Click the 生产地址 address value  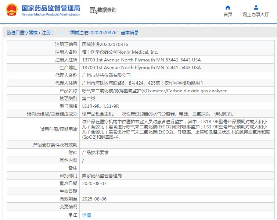(141, 68)
